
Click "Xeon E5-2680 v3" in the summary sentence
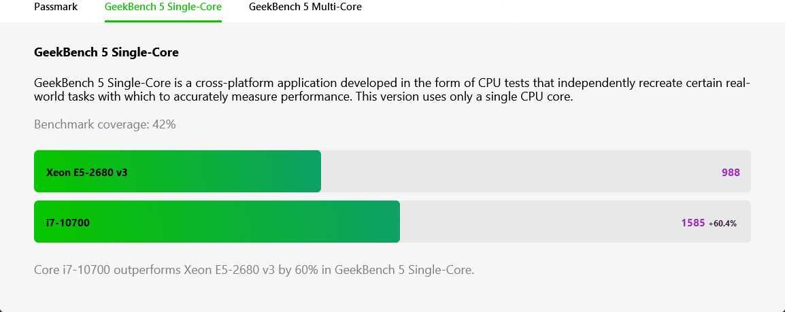coord(229,271)
